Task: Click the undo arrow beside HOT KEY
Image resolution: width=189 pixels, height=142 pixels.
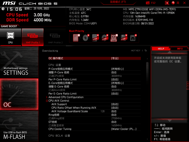Action: [x=145, y=51]
